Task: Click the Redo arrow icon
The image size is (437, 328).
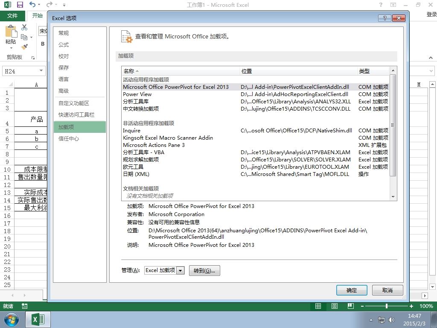Action: 50,4
